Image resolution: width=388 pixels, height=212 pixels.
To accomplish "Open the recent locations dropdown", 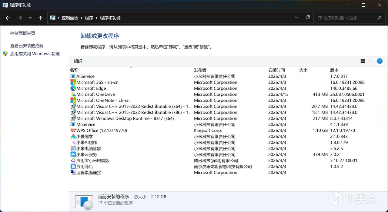I will pos(30,18).
